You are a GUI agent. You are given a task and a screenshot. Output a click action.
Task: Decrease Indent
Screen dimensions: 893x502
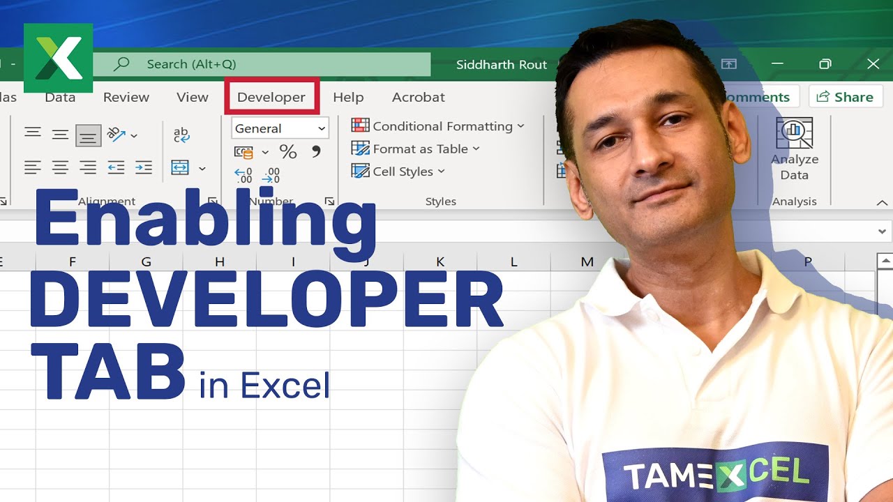click(x=116, y=167)
